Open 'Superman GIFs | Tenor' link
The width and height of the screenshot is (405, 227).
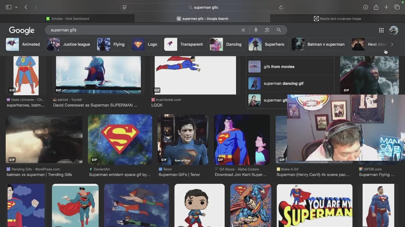[179, 175]
